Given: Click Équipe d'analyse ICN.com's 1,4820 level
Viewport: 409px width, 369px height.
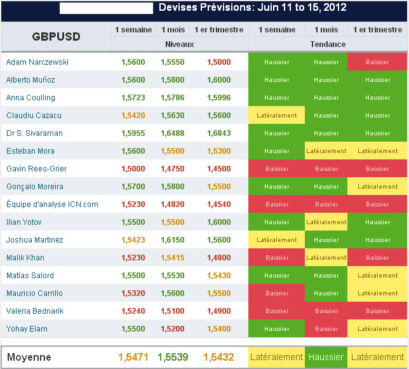Looking at the screenshot, I should click(x=173, y=205).
